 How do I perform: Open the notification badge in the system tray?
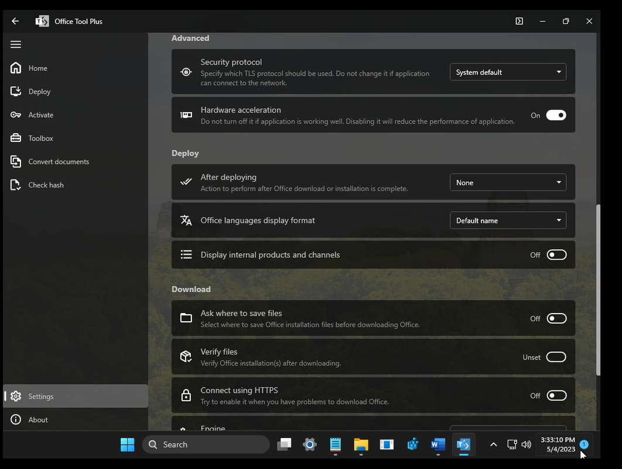pos(584,444)
